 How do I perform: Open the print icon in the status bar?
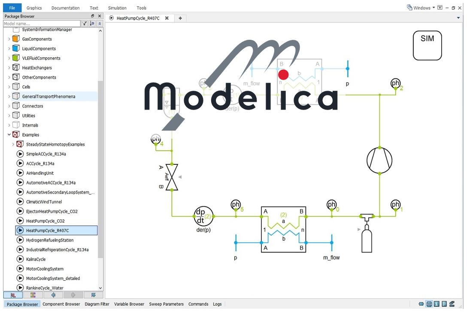click(x=429, y=304)
